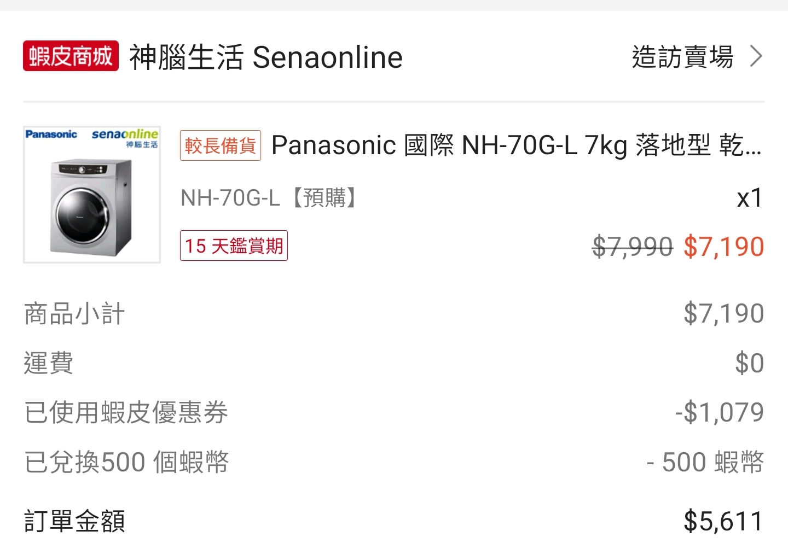Screen dimensions: 788x555
Task: Select the NH-70G-L【預購】 variant text
Action: [270, 197]
